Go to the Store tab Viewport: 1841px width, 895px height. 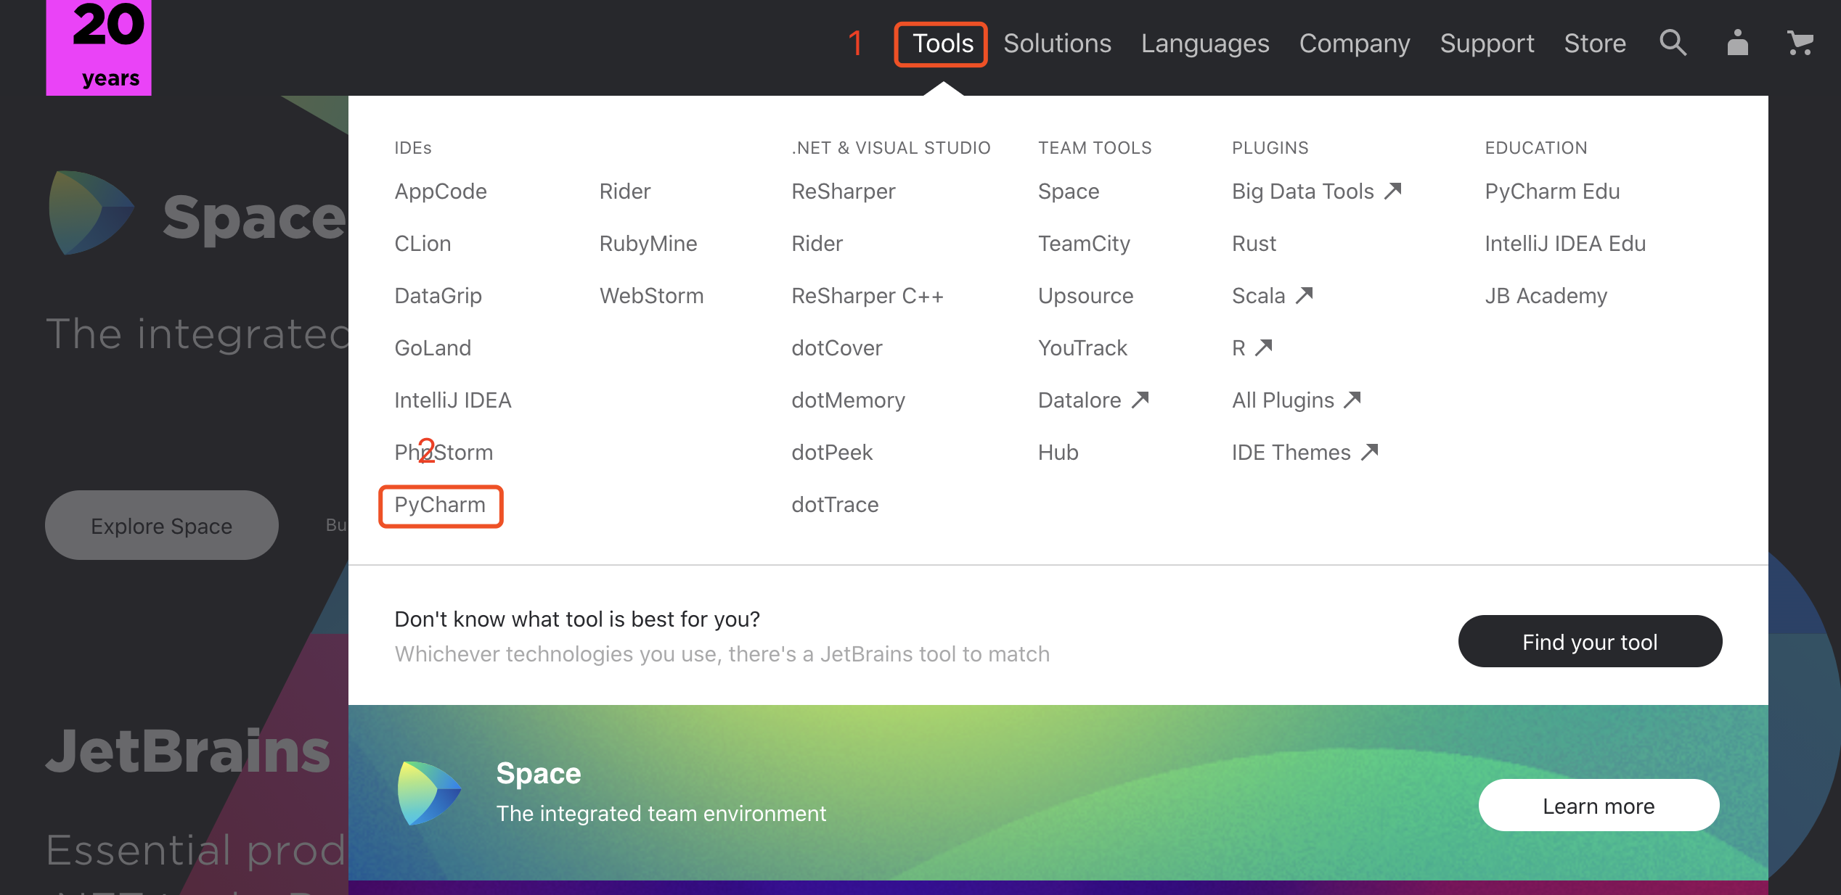pyautogui.click(x=1594, y=44)
